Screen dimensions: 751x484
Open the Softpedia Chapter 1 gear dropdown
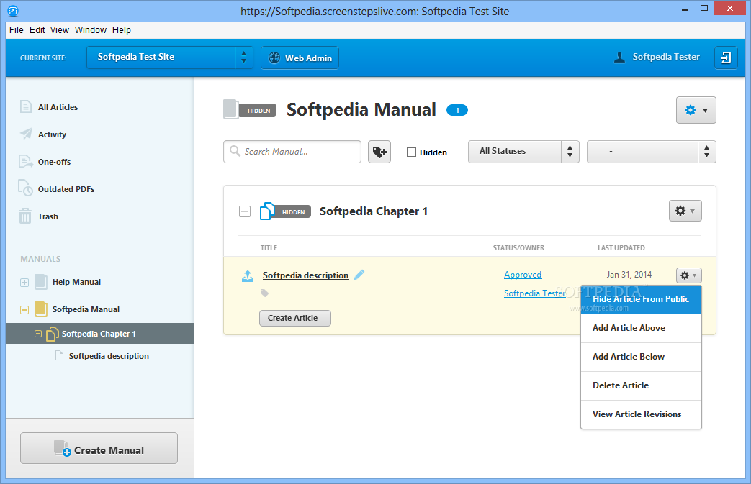(685, 211)
